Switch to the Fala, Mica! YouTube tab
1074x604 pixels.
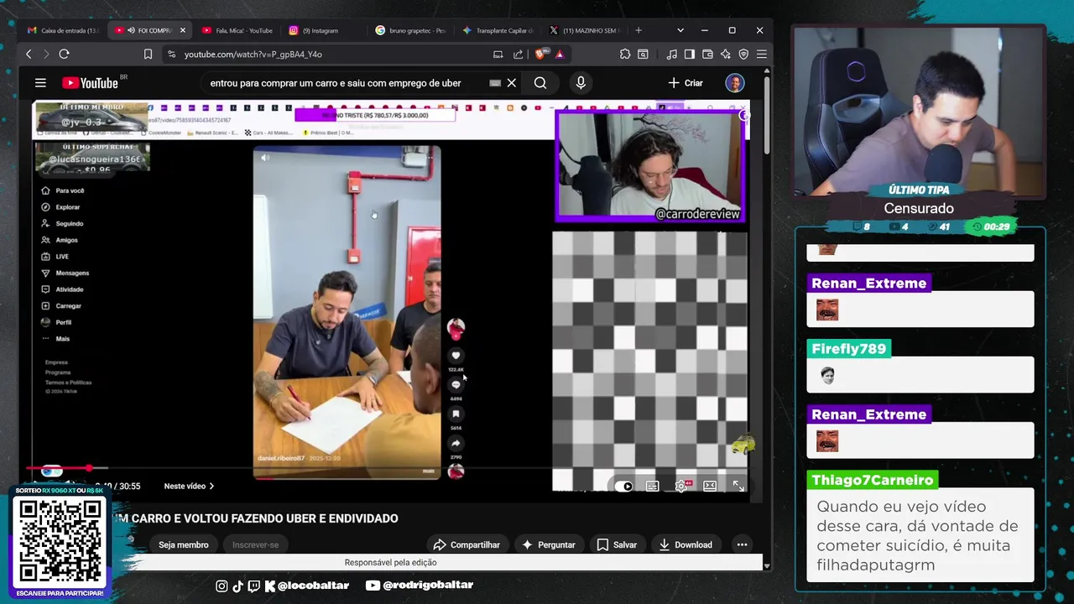click(237, 30)
